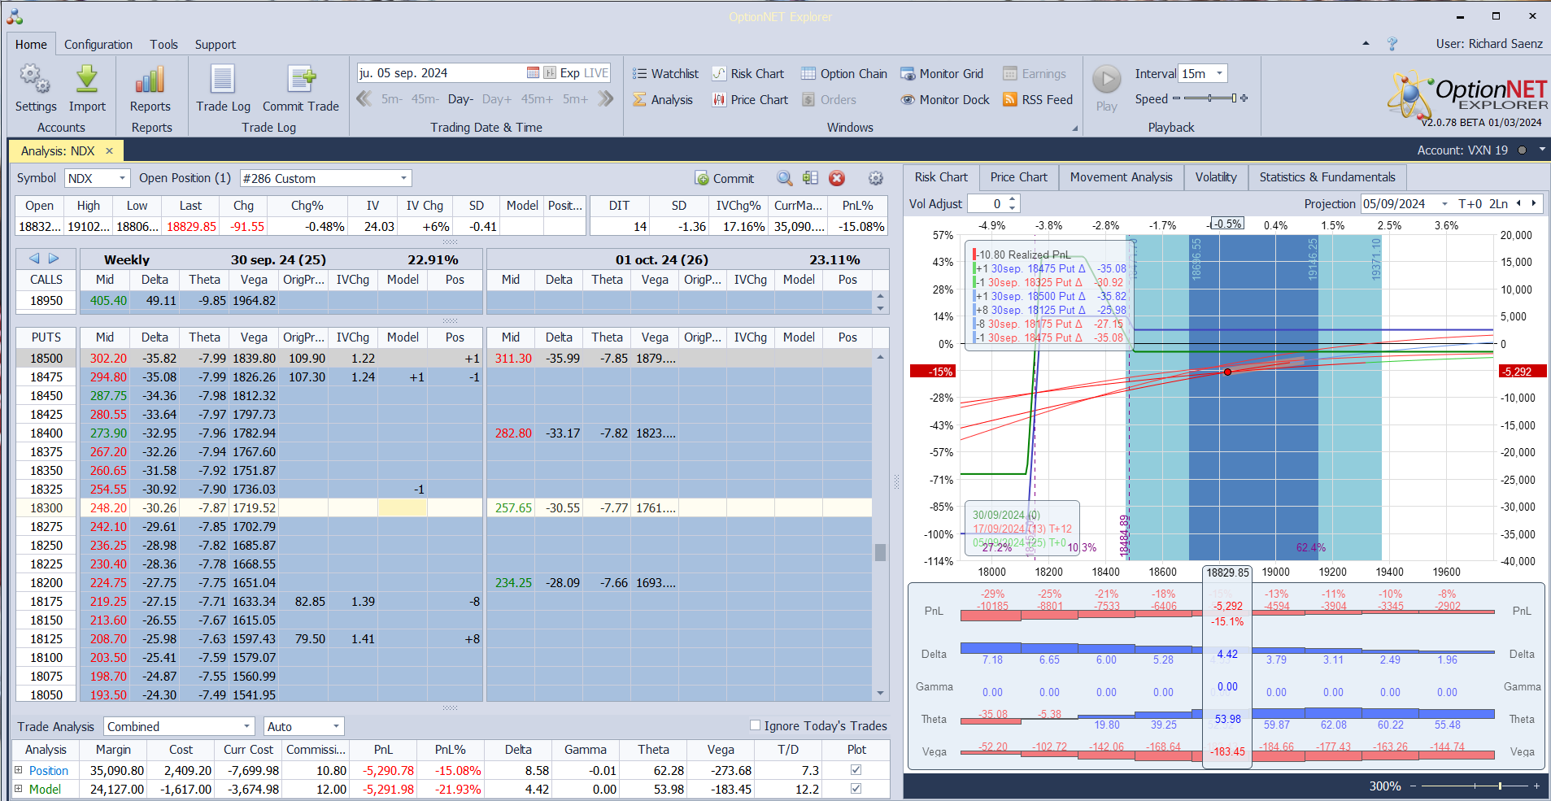This screenshot has height=801, width=1551.
Task: Click the Commit Trade icon
Action: (301, 80)
